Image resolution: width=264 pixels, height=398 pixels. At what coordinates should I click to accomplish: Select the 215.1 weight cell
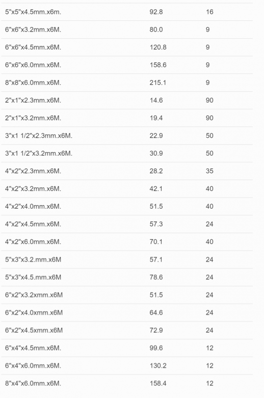point(158,83)
